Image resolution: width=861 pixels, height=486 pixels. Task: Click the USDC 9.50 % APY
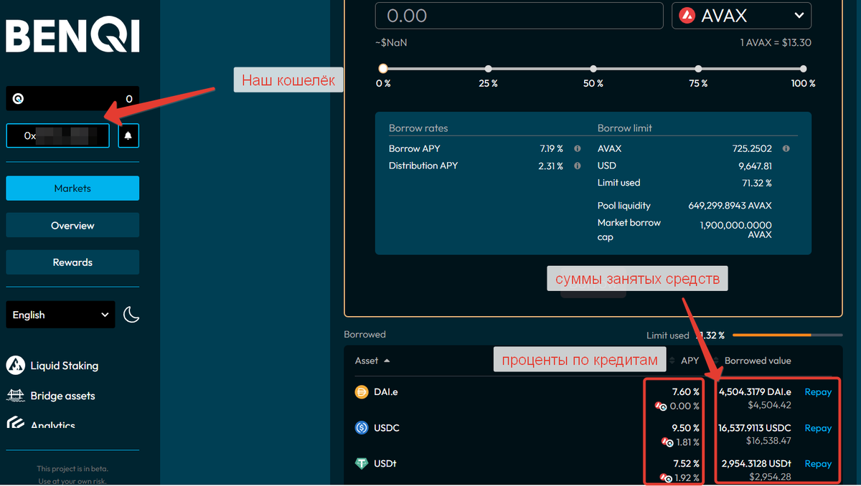(x=685, y=427)
